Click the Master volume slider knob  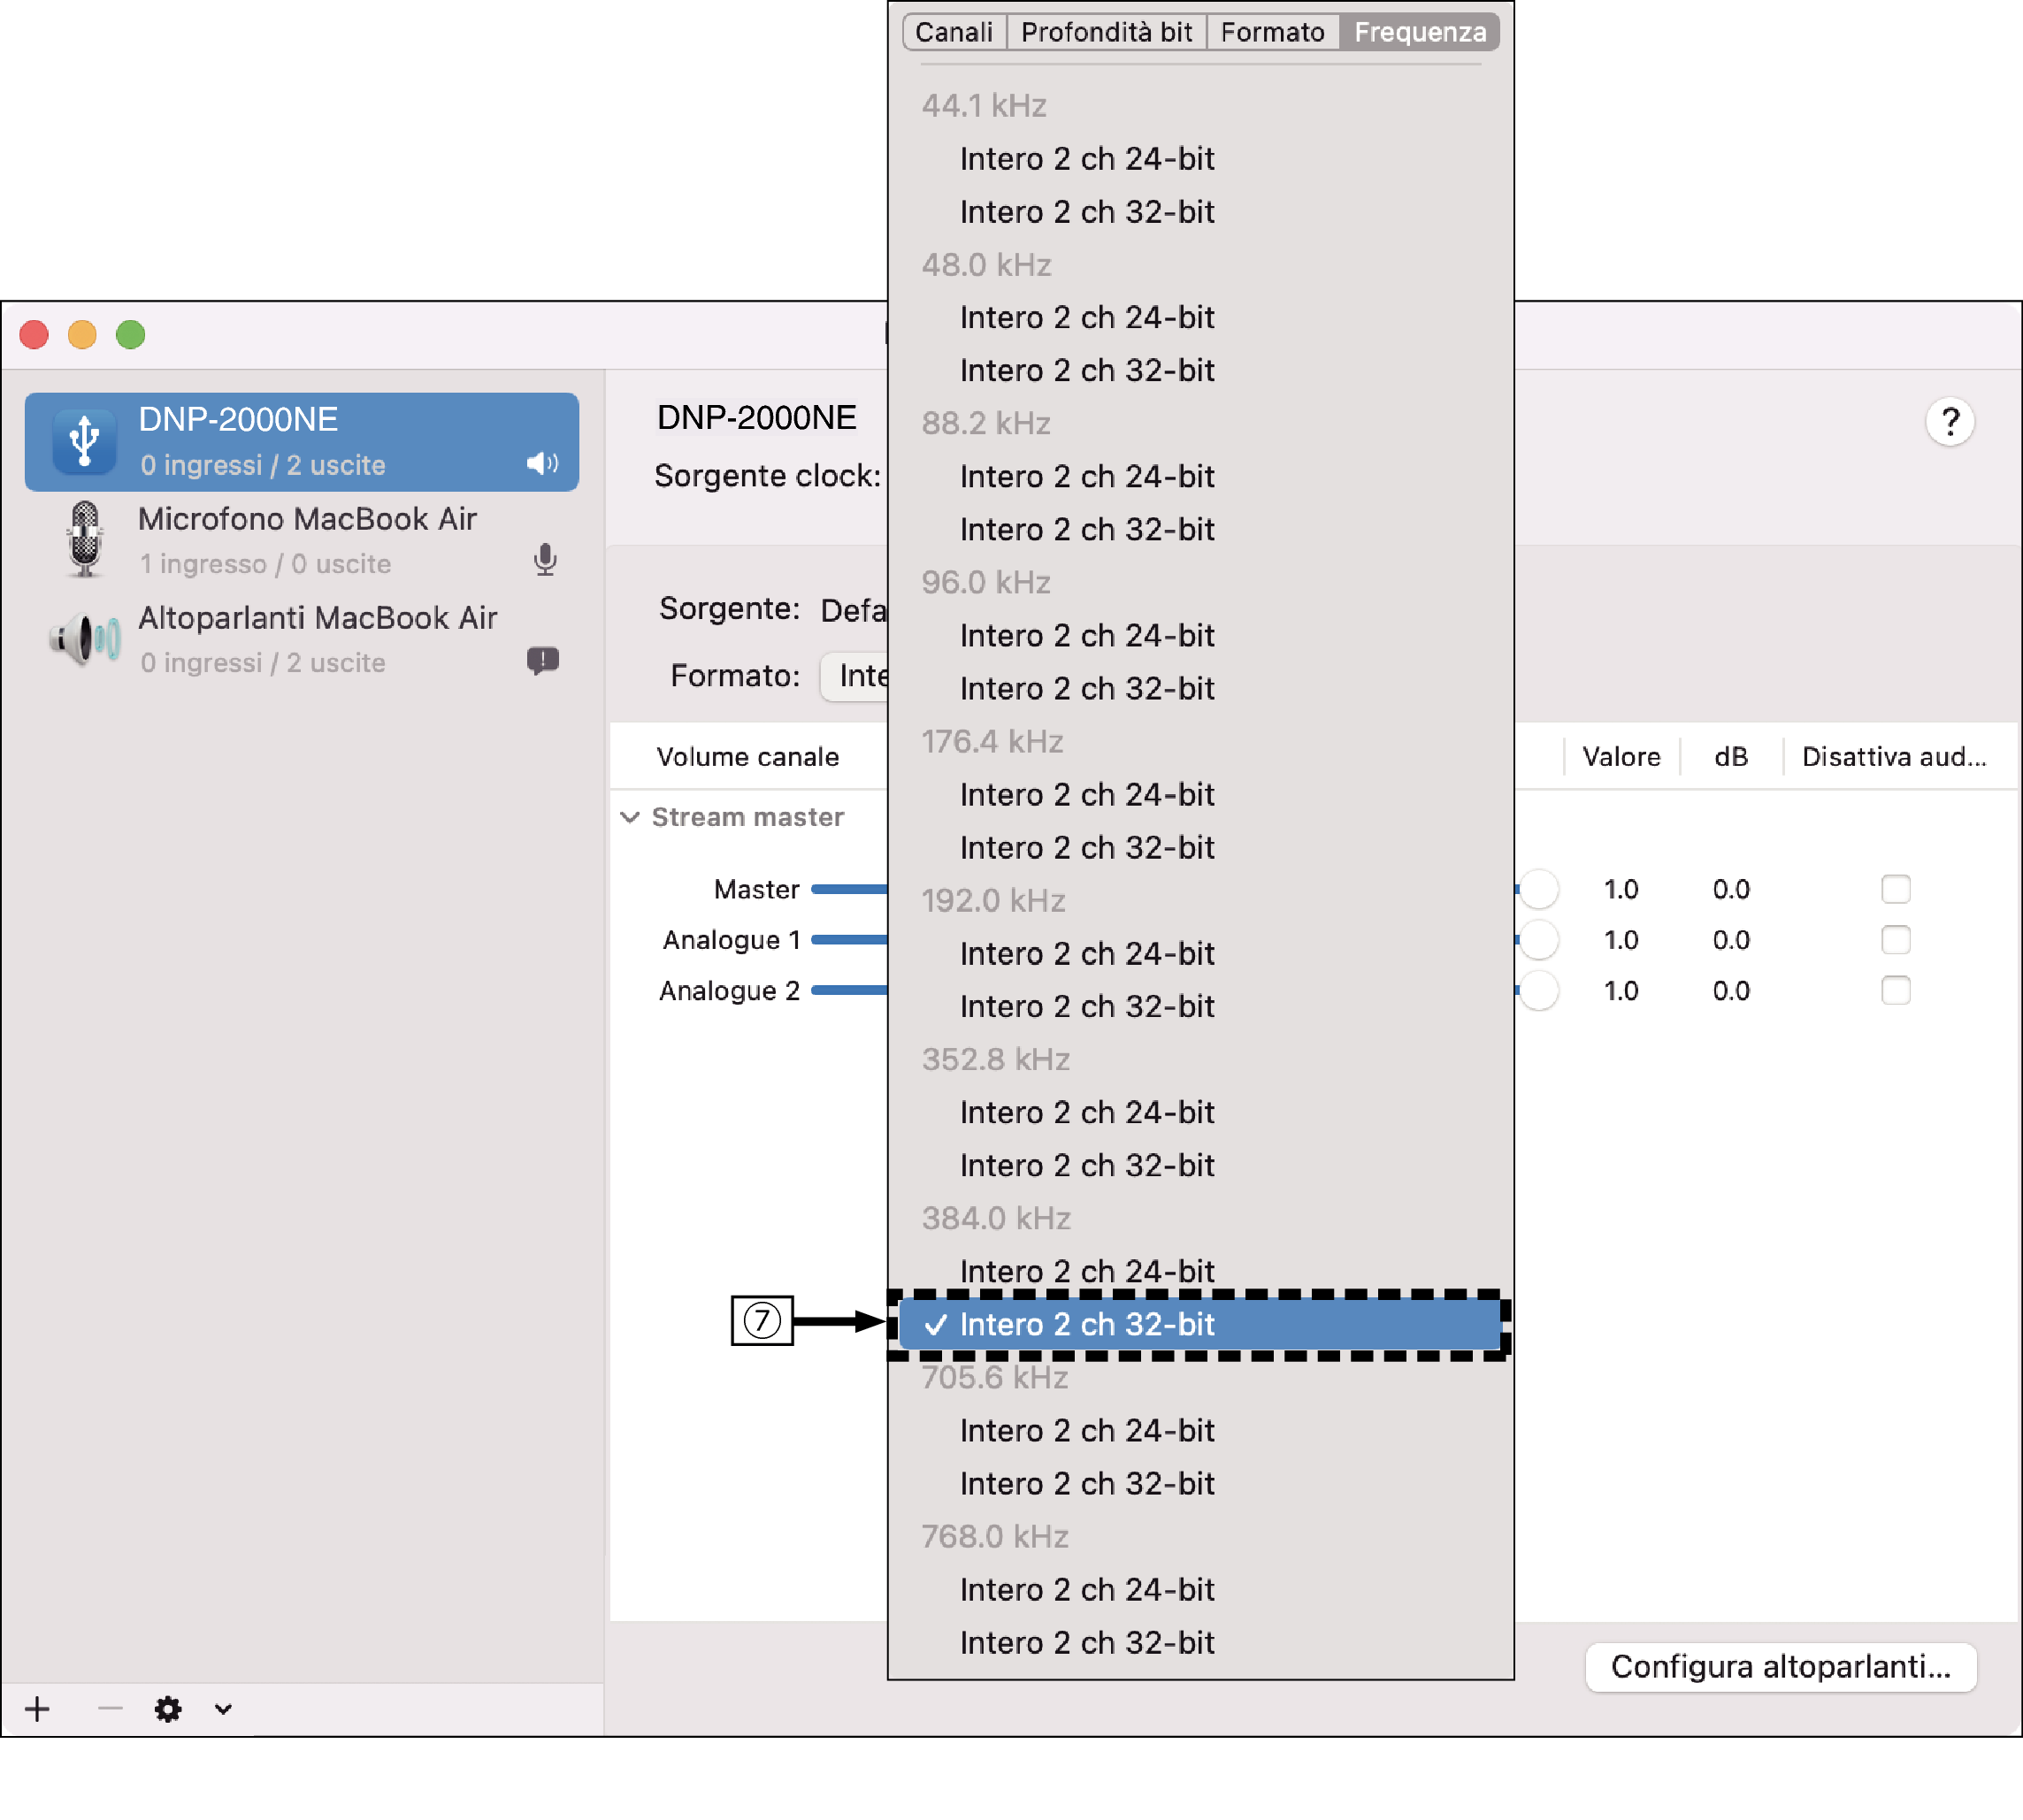point(1538,889)
